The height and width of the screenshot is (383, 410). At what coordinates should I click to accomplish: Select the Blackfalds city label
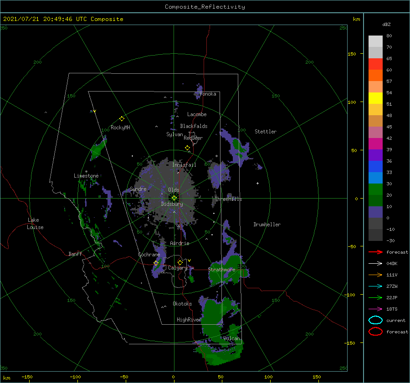click(194, 126)
